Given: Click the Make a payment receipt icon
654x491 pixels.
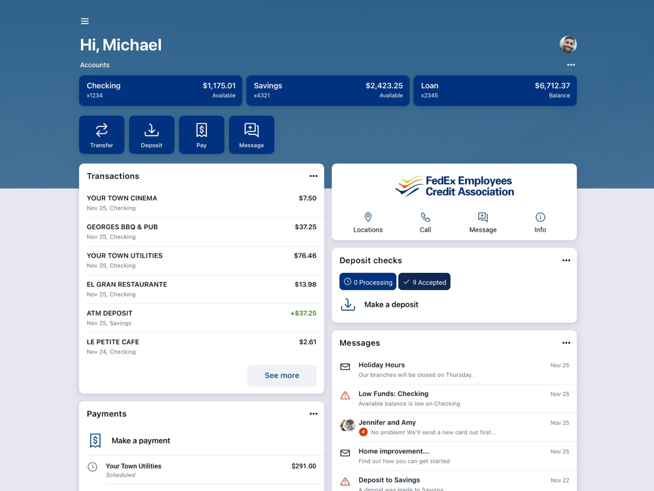Looking at the screenshot, I should pyautogui.click(x=95, y=441).
